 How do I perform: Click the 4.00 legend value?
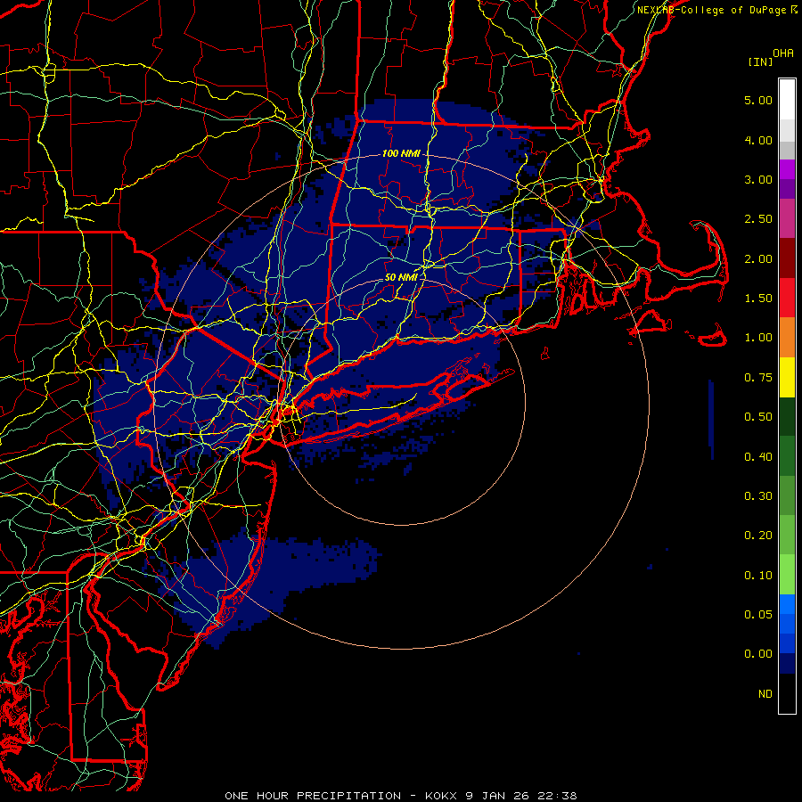tap(758, 140)
